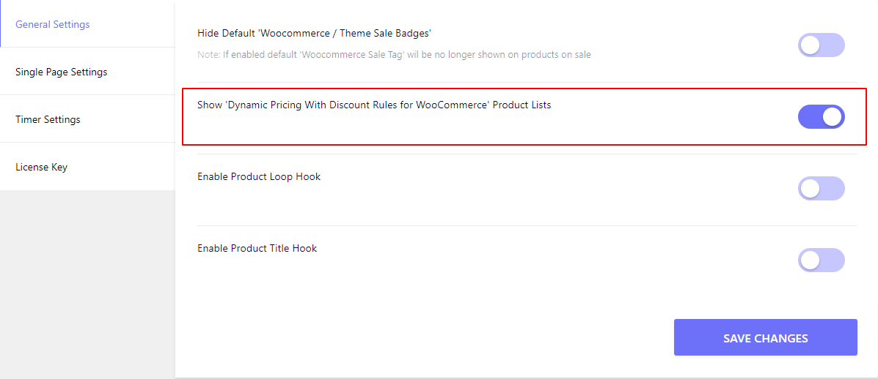The image size is (878, 379).
Task: Click the 'Enable Product Title Hook' label text
Action: 257,248
